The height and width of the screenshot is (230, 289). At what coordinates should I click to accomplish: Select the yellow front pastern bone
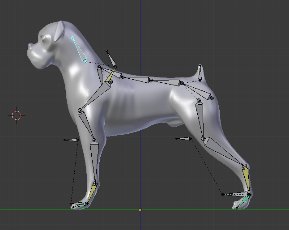point(92,192)
